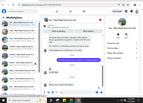Expand the Chat members section

pyautogui.click(x=122, y=48)
